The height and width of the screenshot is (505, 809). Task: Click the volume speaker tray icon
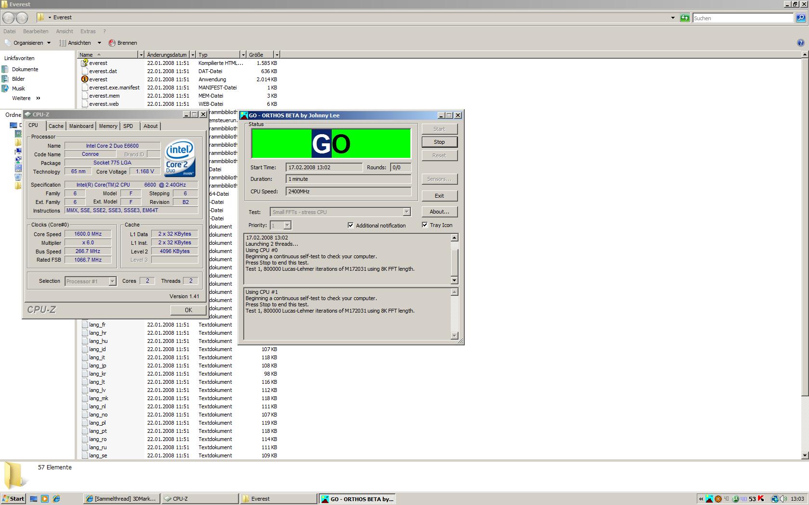pyautogui.click(x=783, y=499)
